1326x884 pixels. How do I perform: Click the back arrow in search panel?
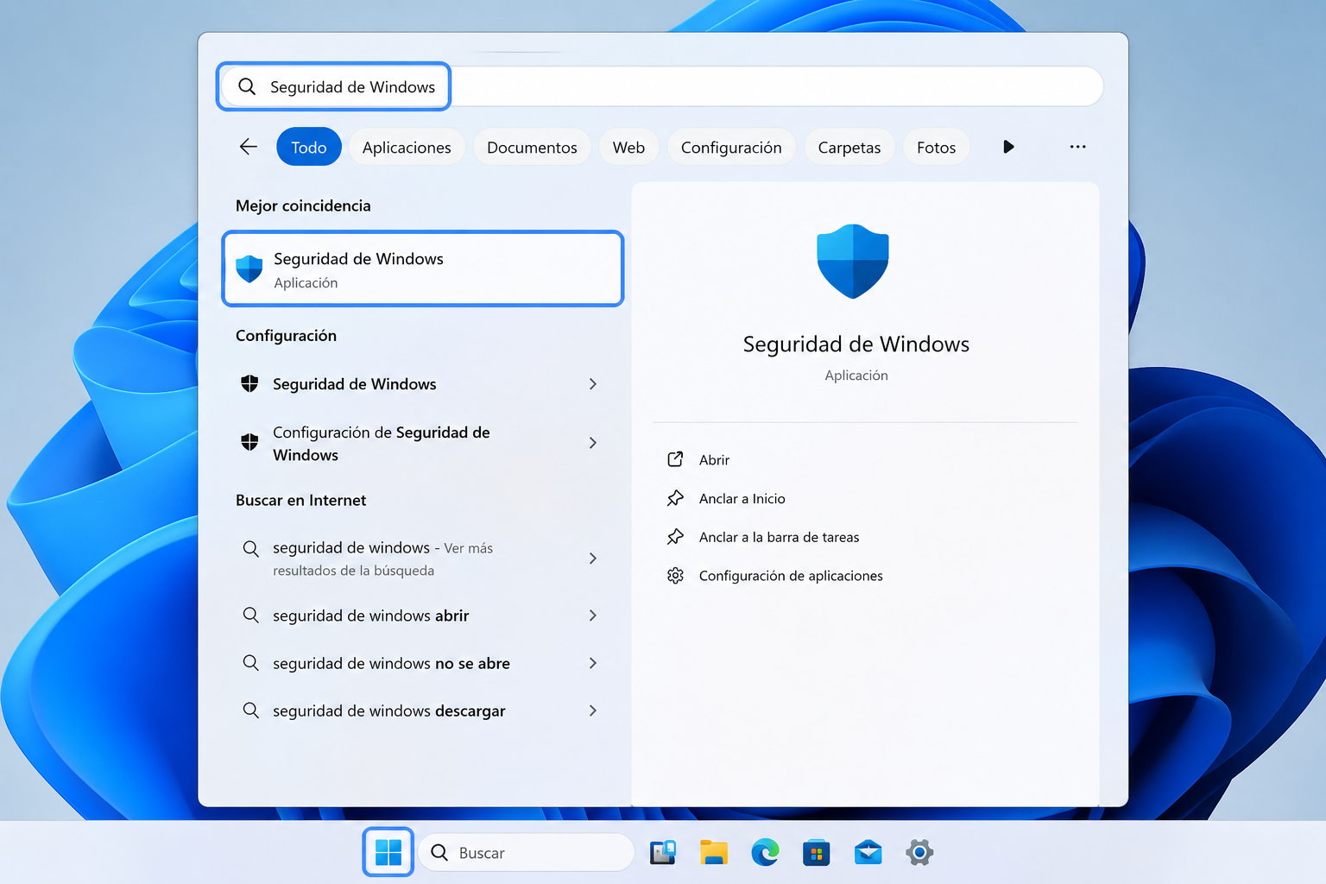click(x=248, y=147)
